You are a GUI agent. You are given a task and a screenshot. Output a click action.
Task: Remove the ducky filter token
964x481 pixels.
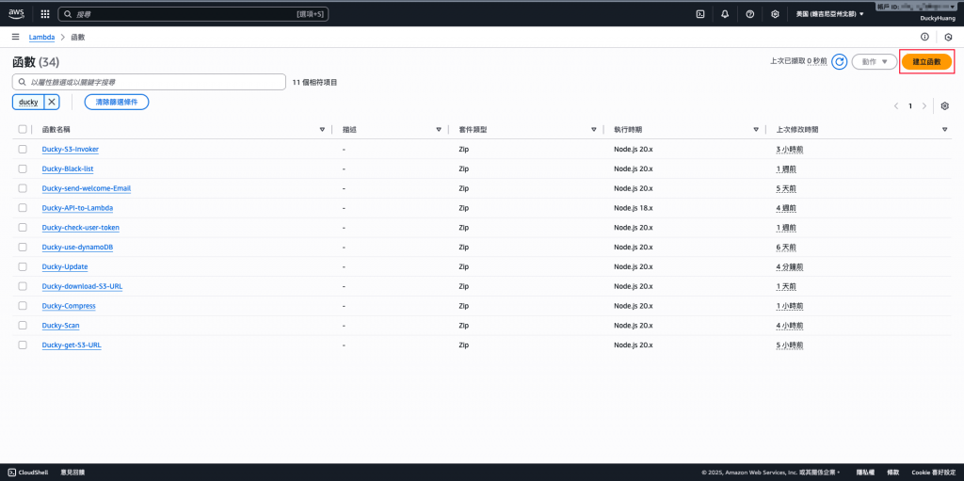click(52, 102)
